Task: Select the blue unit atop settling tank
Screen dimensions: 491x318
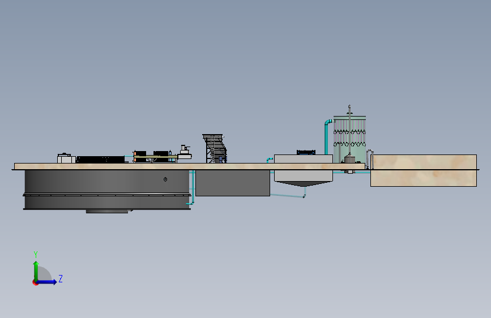Action: coord(306,152)
